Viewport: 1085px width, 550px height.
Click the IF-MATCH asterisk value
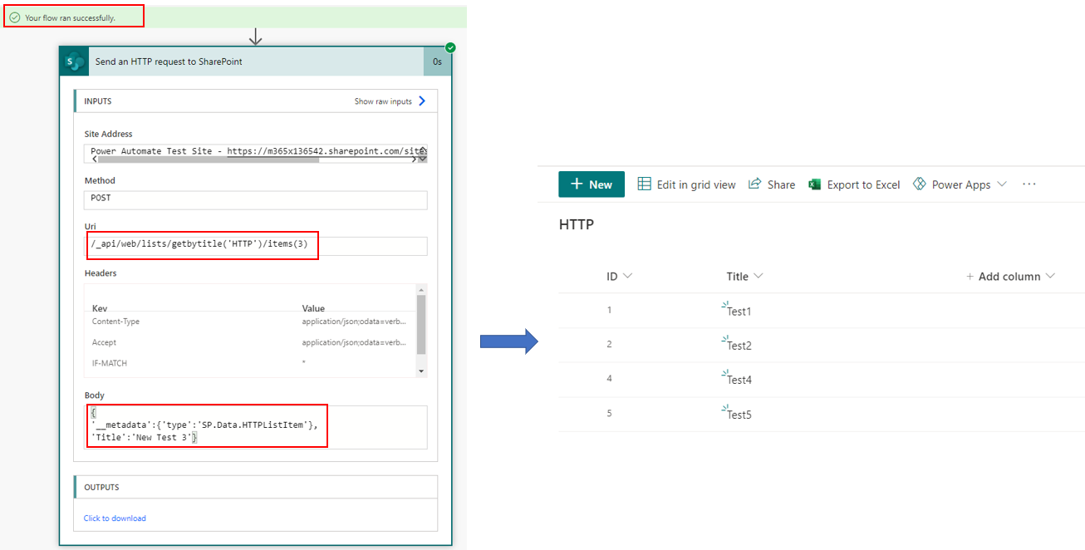(304, 363)
